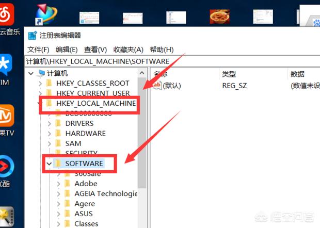The height and width of the screenshot is (228, 320).
Task: Click the Registry Editor title bar icon
Action: click(33, 36)
